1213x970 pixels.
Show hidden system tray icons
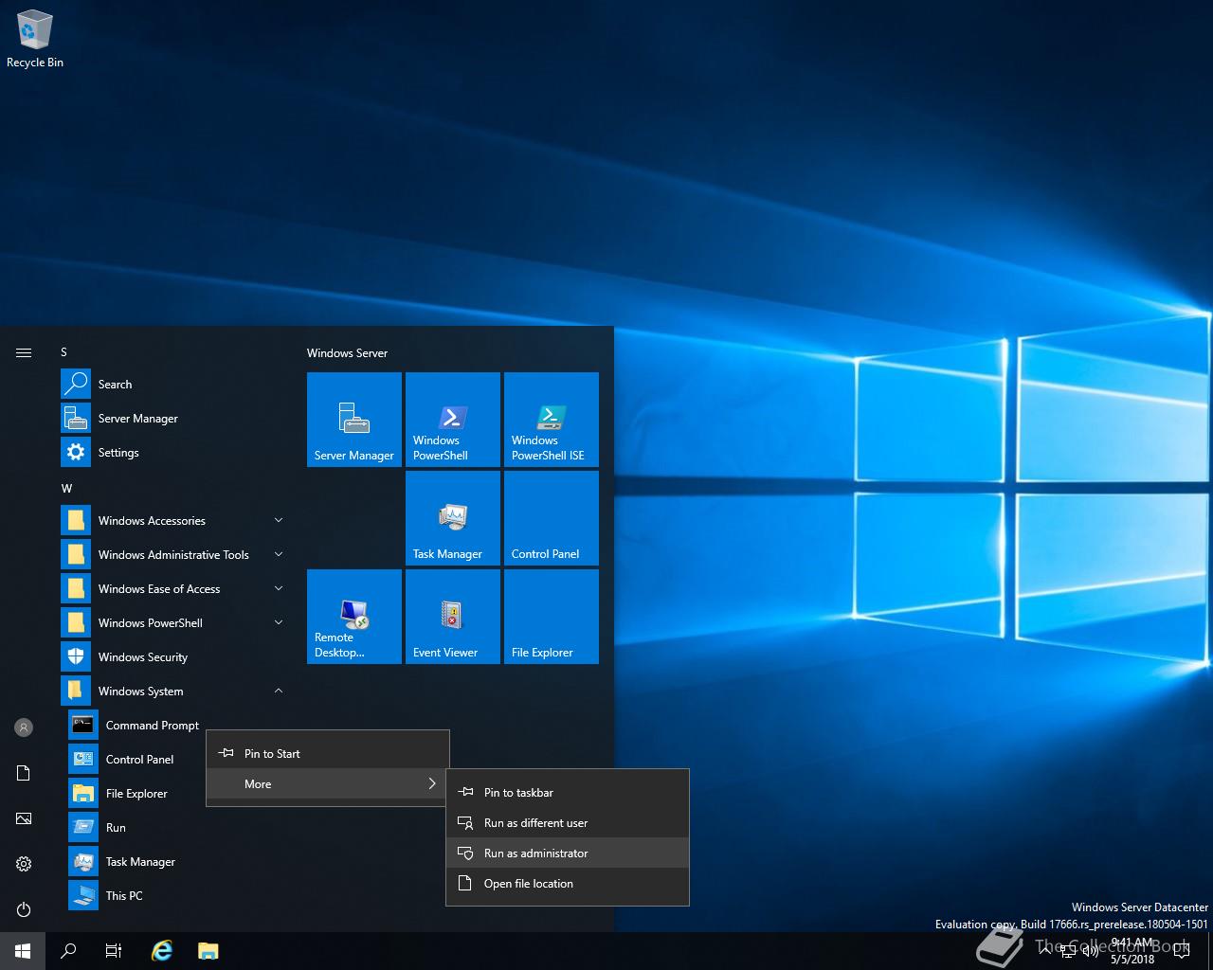pos(1045,950)
